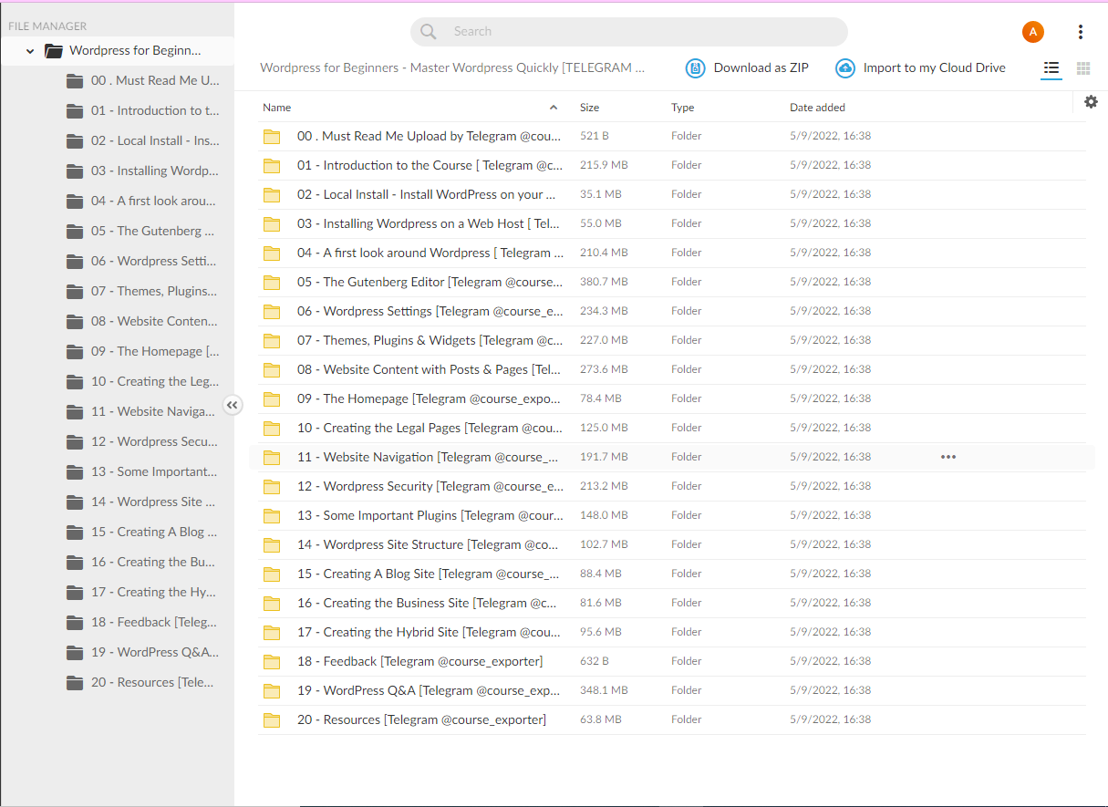Click the Search field

(x=629, y=32)
